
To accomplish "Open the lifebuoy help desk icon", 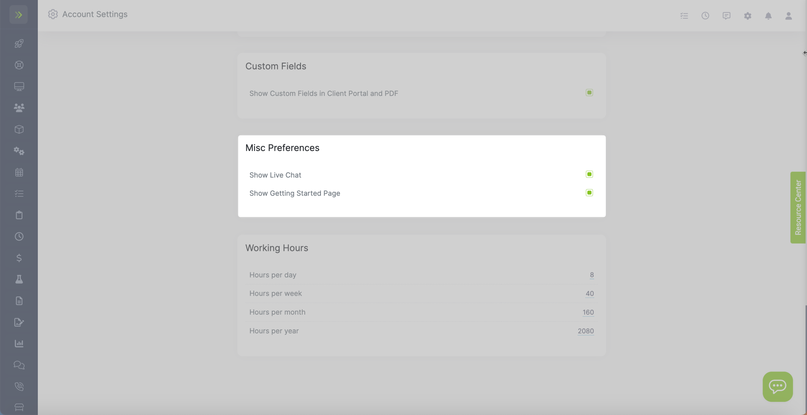I will 19,65.
